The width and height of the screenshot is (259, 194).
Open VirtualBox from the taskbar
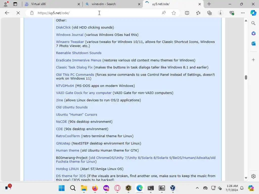coord(173,188)
